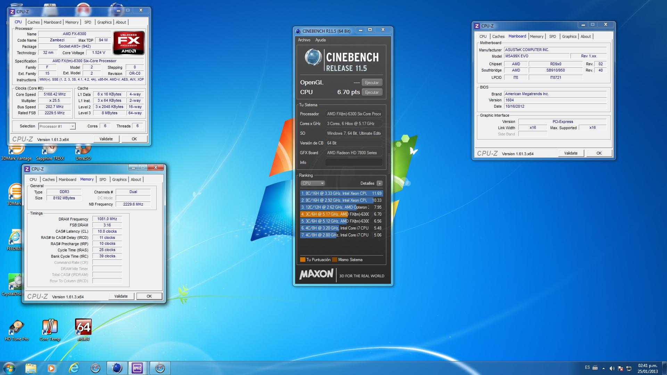
Task: Click Ejecutar next to CPU score
Action: [x=372, y=92]
